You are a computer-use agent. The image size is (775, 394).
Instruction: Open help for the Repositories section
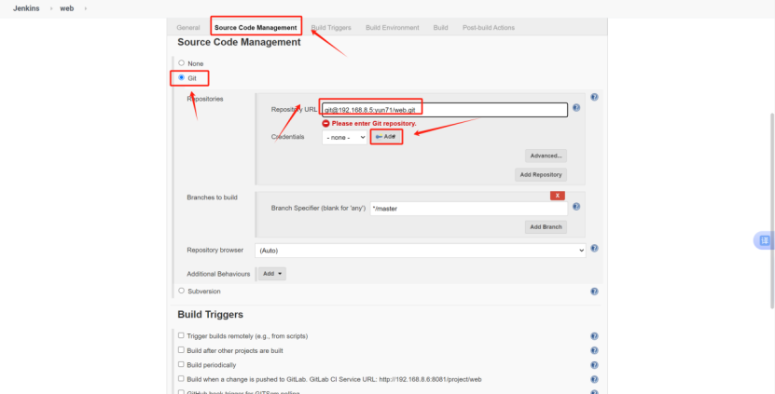pos(594,97)
